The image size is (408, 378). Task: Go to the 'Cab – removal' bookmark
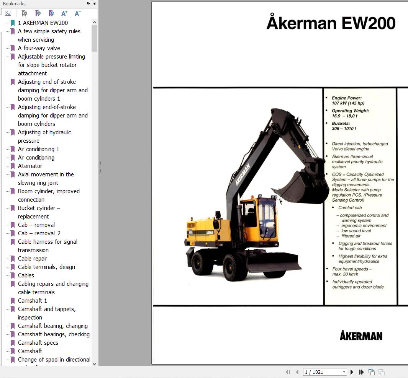pos(36,225)
